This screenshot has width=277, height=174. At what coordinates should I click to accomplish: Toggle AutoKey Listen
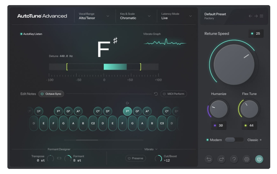click(31, 34)
